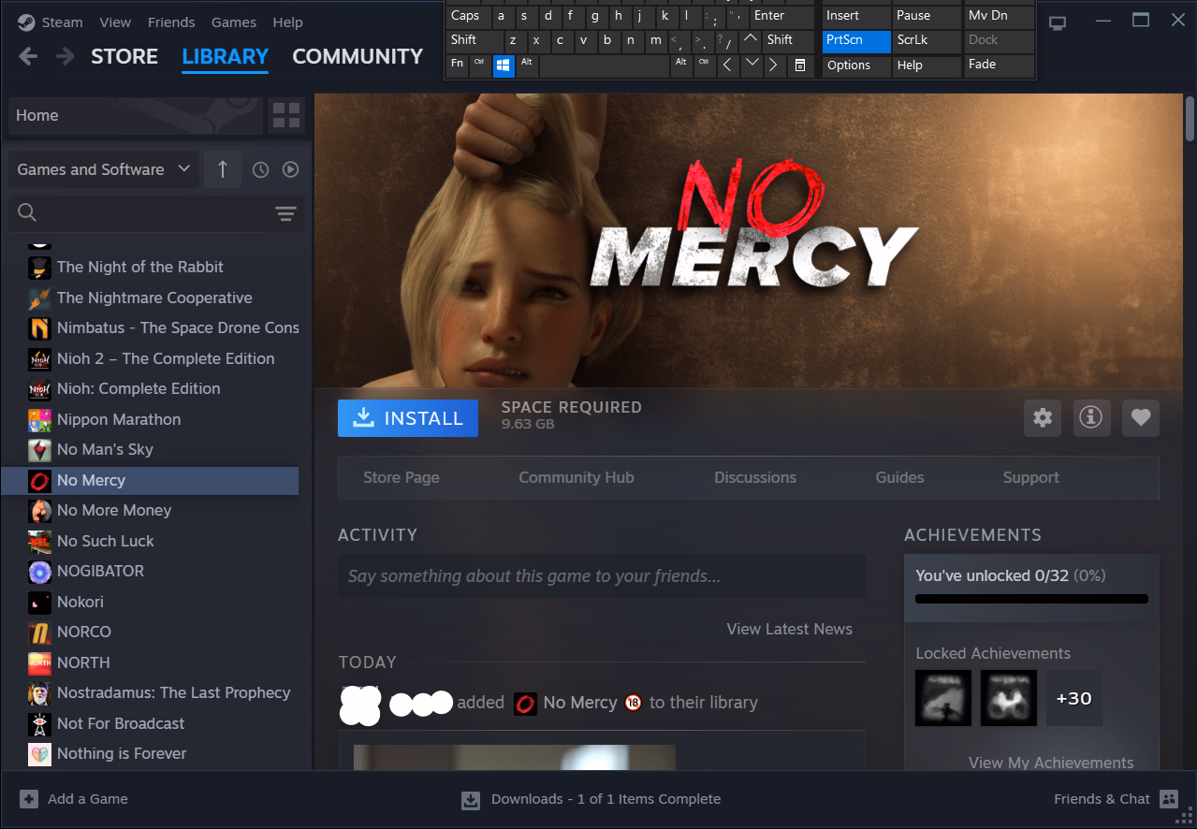Click the achievements progress bar
The image size is (1197, 829).
[x=1031, y=599]
